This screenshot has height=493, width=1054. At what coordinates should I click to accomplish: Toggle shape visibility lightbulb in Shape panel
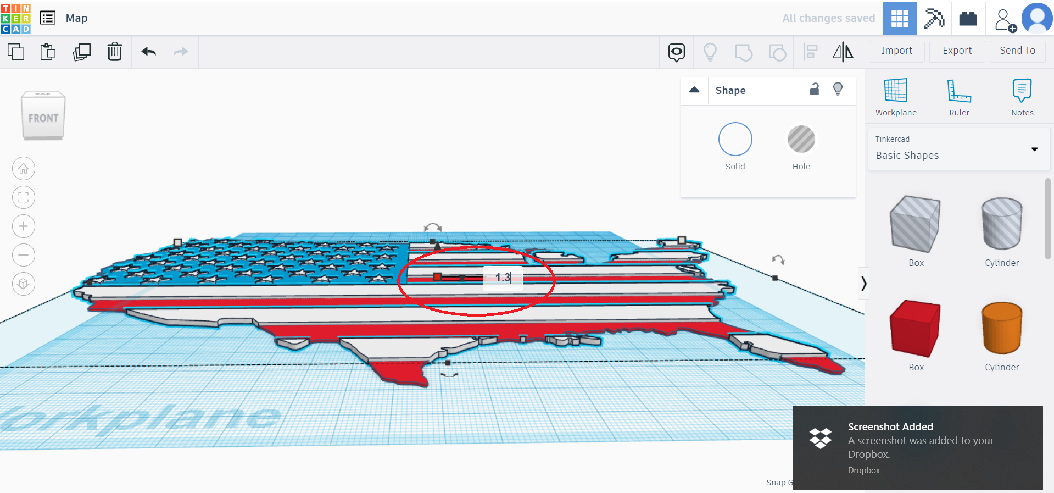838,89
